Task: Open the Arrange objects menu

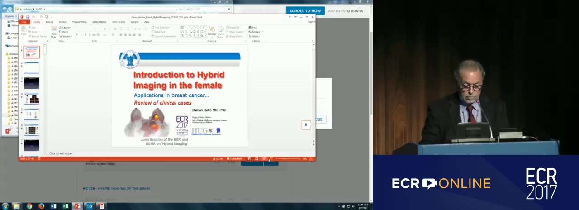Action: [212, 31]
